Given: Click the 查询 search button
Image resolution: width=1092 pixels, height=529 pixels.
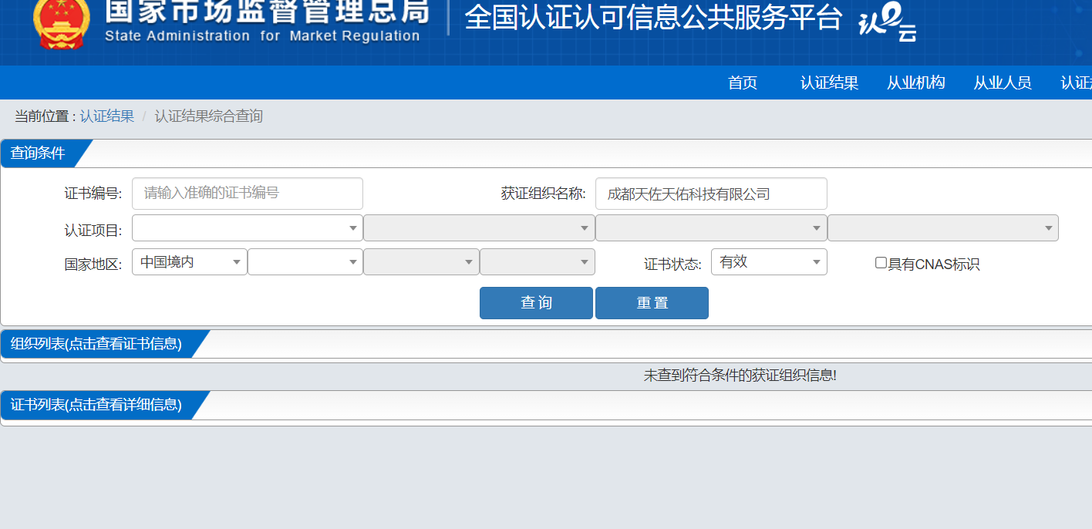Looking at the screenshot, I should [x=536, y=303].
